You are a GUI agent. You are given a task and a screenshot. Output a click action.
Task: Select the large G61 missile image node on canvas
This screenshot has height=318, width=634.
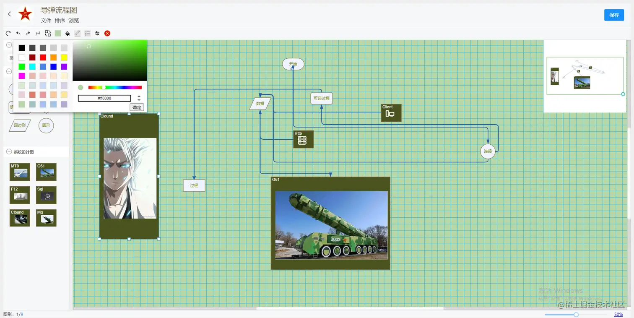330,223
